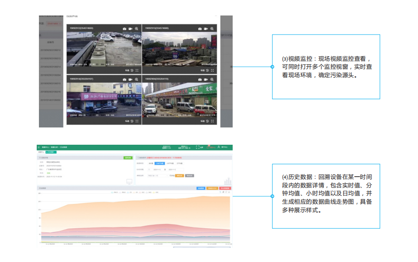Select device row 2019092903106012
Screen dimensions: 418x262
(51, 50)
